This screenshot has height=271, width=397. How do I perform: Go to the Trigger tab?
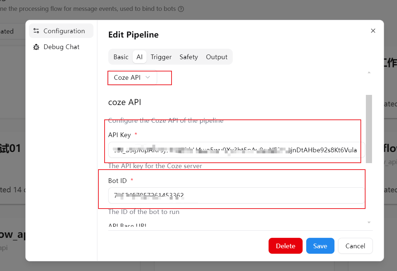tap(161, 57)
